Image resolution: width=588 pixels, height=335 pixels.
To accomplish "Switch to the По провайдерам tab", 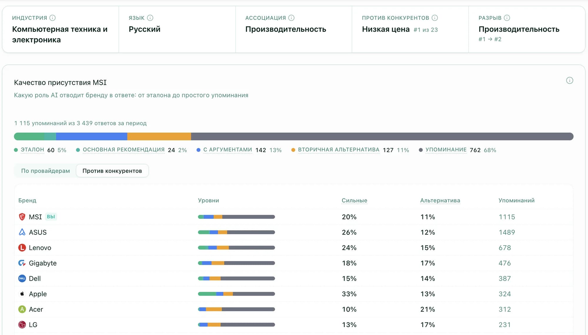I will pos(46,171).
